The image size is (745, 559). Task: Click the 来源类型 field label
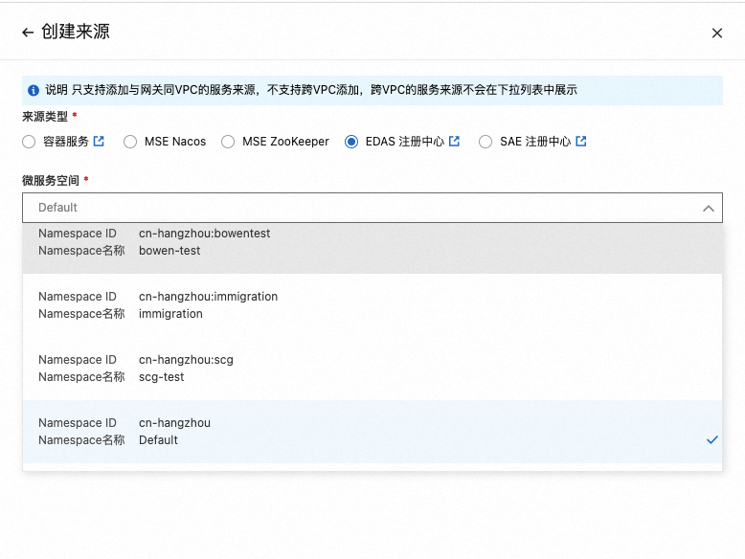click(45, 117)
